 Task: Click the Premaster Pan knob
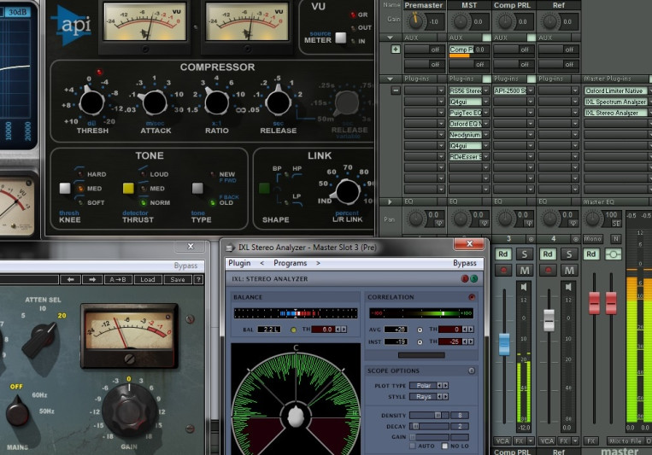[x=415, y=219]
